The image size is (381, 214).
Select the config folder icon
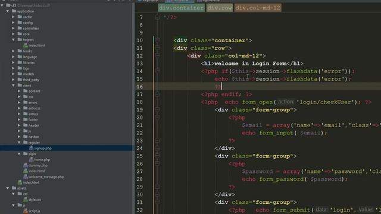(x=20, y=23)
